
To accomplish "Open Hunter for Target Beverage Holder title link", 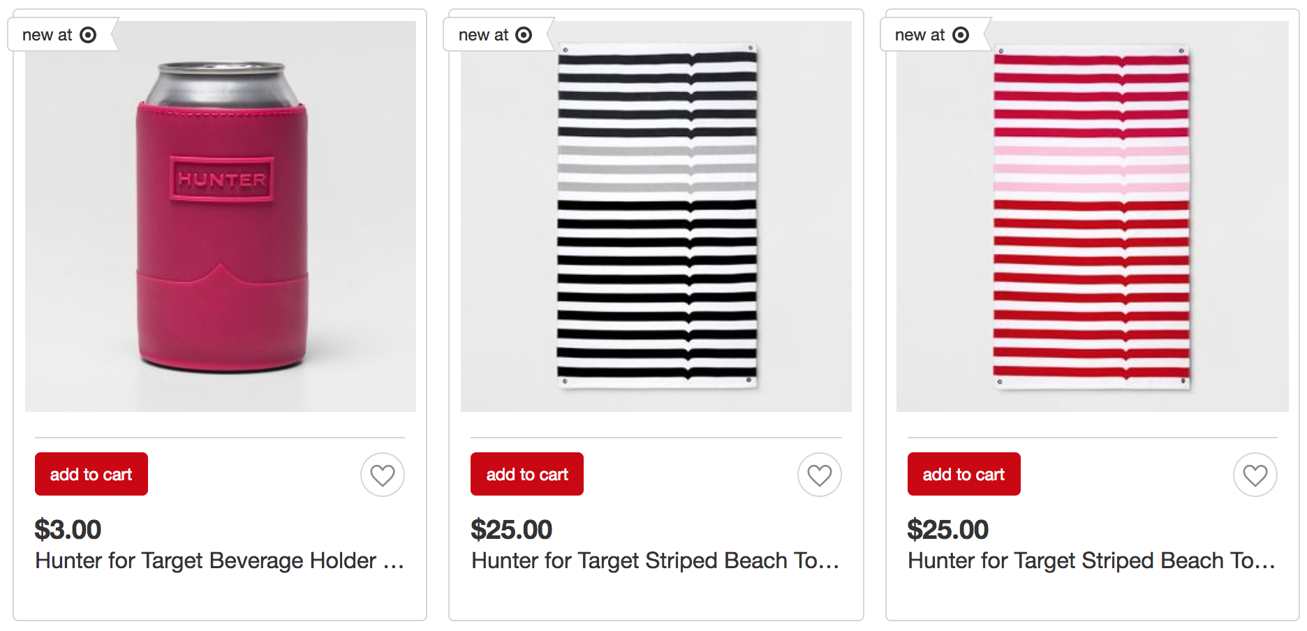I will [x=219, y=561].
